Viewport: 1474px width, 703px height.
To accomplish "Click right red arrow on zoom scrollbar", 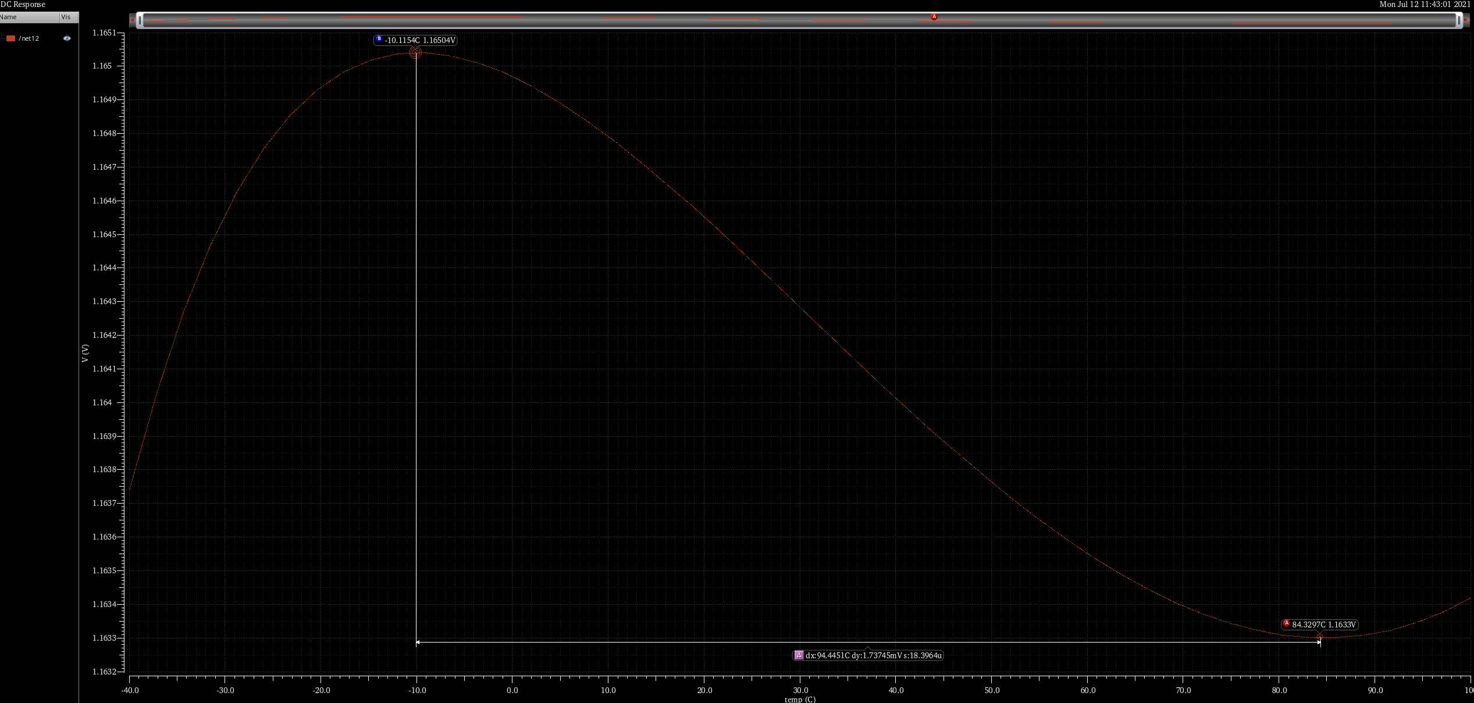I will 1466,20.
